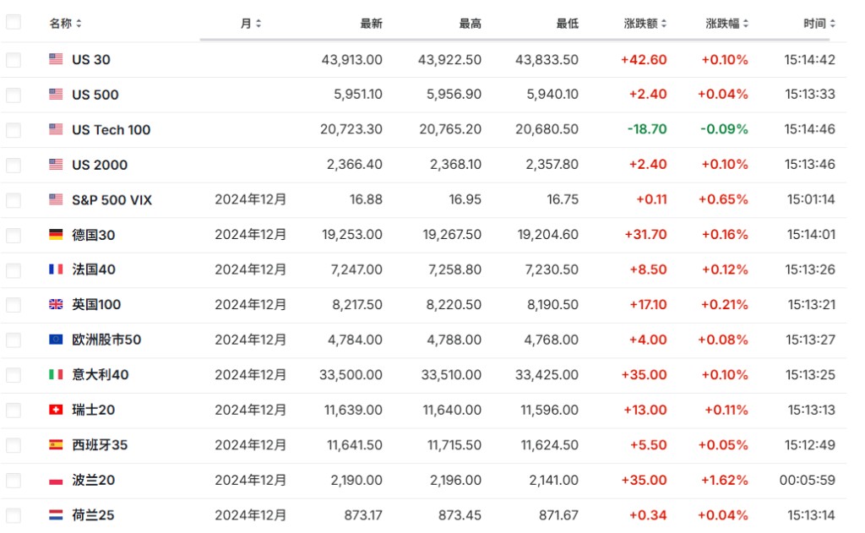865x533 pixels.
Task: Click the flag icon beside US 2000
Action: tap(56, 165)
